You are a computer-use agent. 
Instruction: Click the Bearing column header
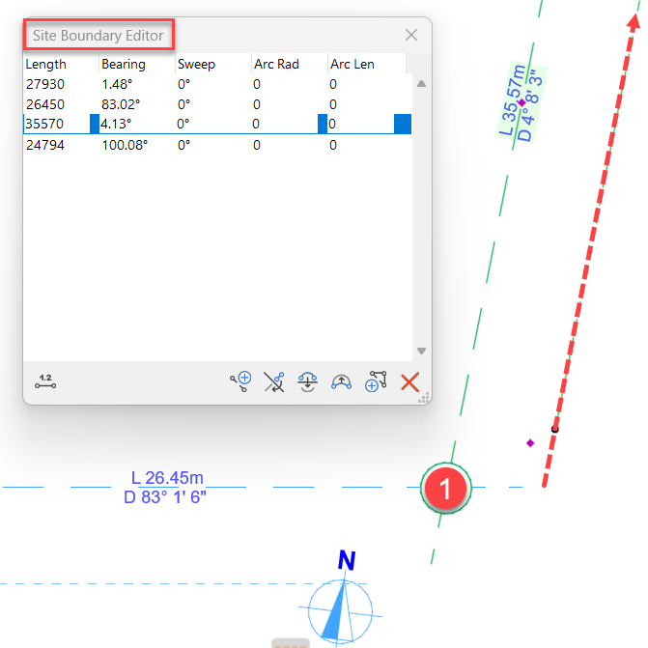(x=124, y=64)
